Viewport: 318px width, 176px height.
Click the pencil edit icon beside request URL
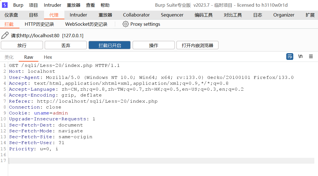pyautogui.click(x=5, y=35)
